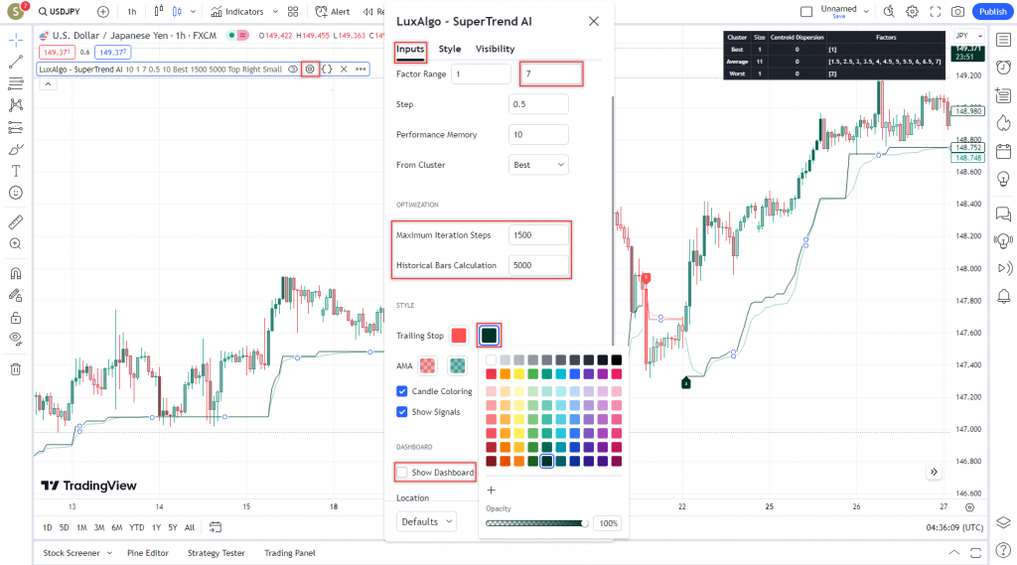Hide all drawings eye icon in left toolbar

click(16, 339)
